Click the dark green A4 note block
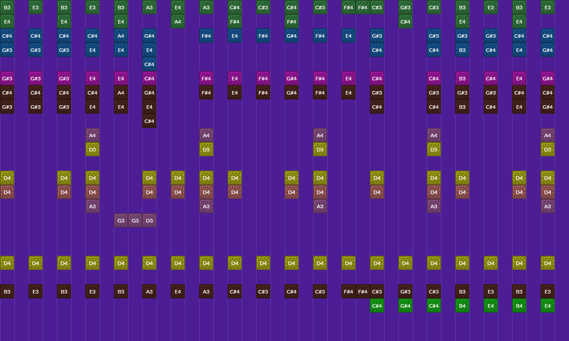Screen dimensions: 569x341 178,22
